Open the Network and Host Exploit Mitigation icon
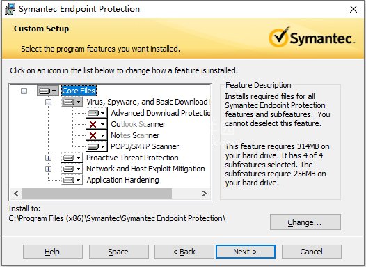Image resolution: width=366 pixels, height=267 pixels. pyautogui.click(x=72, y=169)
